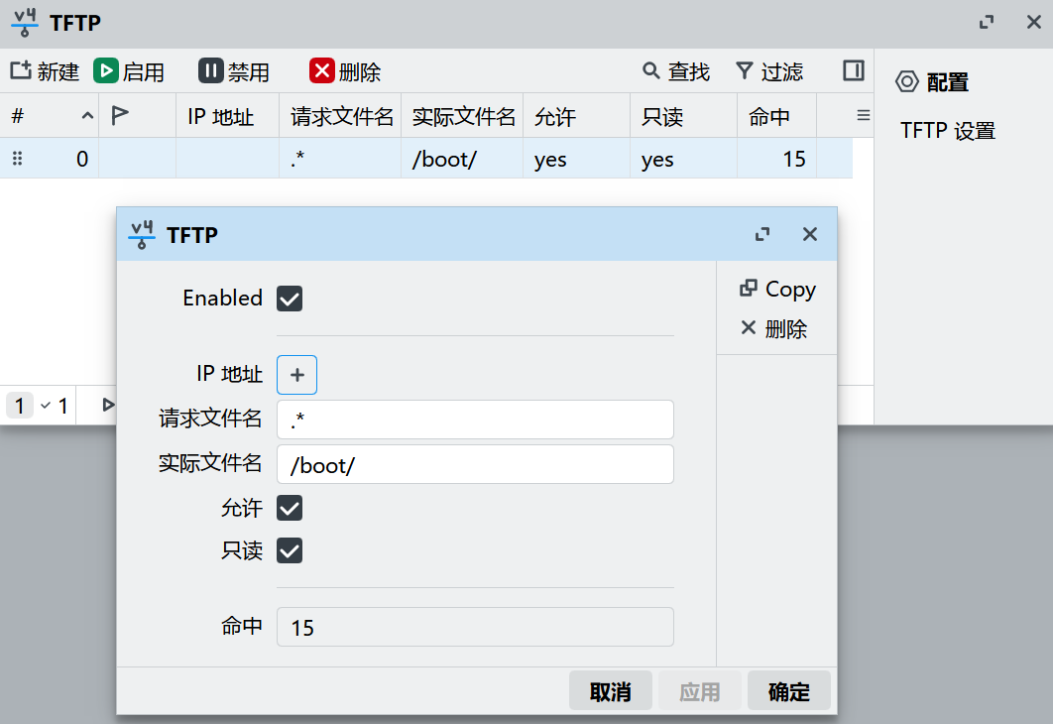Click the 新建 (new) toolbar icon
Screen dimensions: 1053x724
pos(21,70)
